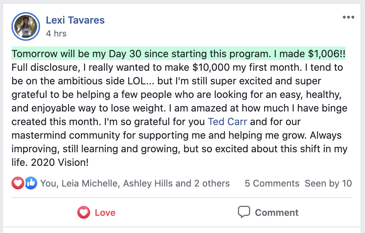Open the '5 Comments' thread
The image size is (365, 233).
(272, 183)
